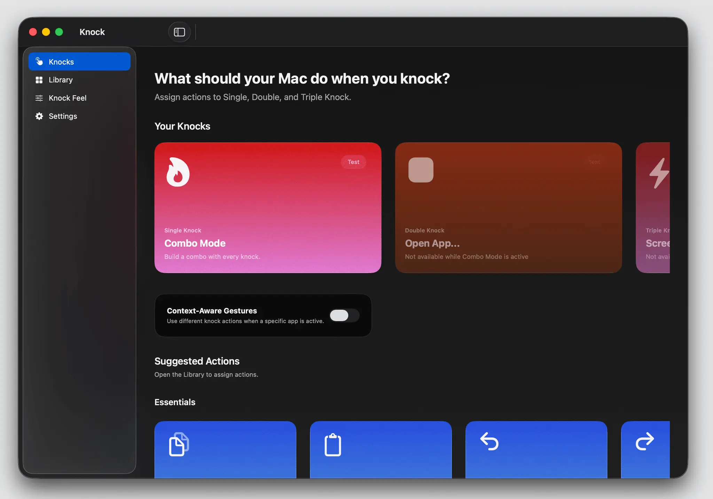Open the Knocks section
This screenshot has width=713, height=499.
(79, 62)
